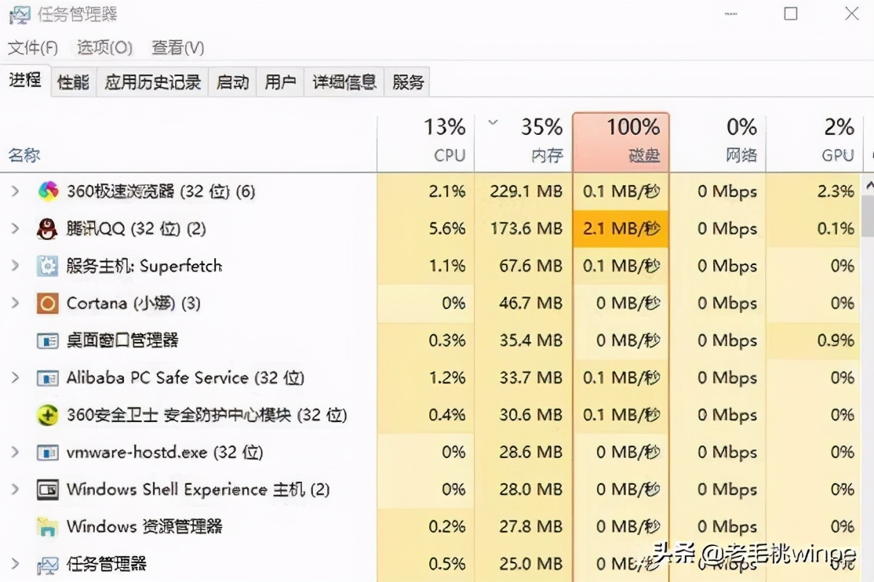Expand the Cortana (小娜) process entry
Viewport: 874px width, 582px height.
point(14,303)
